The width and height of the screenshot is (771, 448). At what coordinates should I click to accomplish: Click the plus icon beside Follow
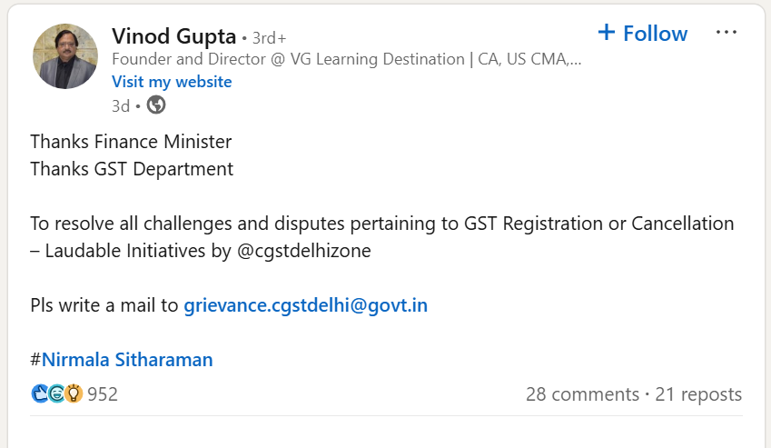point(607,33)
